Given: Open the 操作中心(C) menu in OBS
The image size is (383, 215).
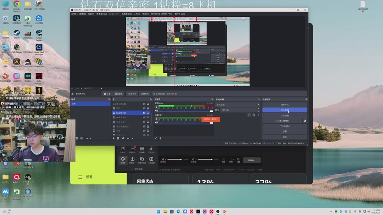Looking at the screenshot, I should (180, 14).
